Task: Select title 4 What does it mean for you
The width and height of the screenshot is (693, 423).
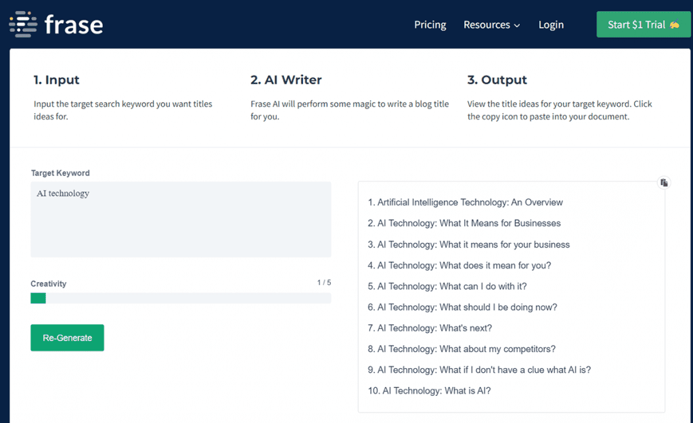Action: 460,265
